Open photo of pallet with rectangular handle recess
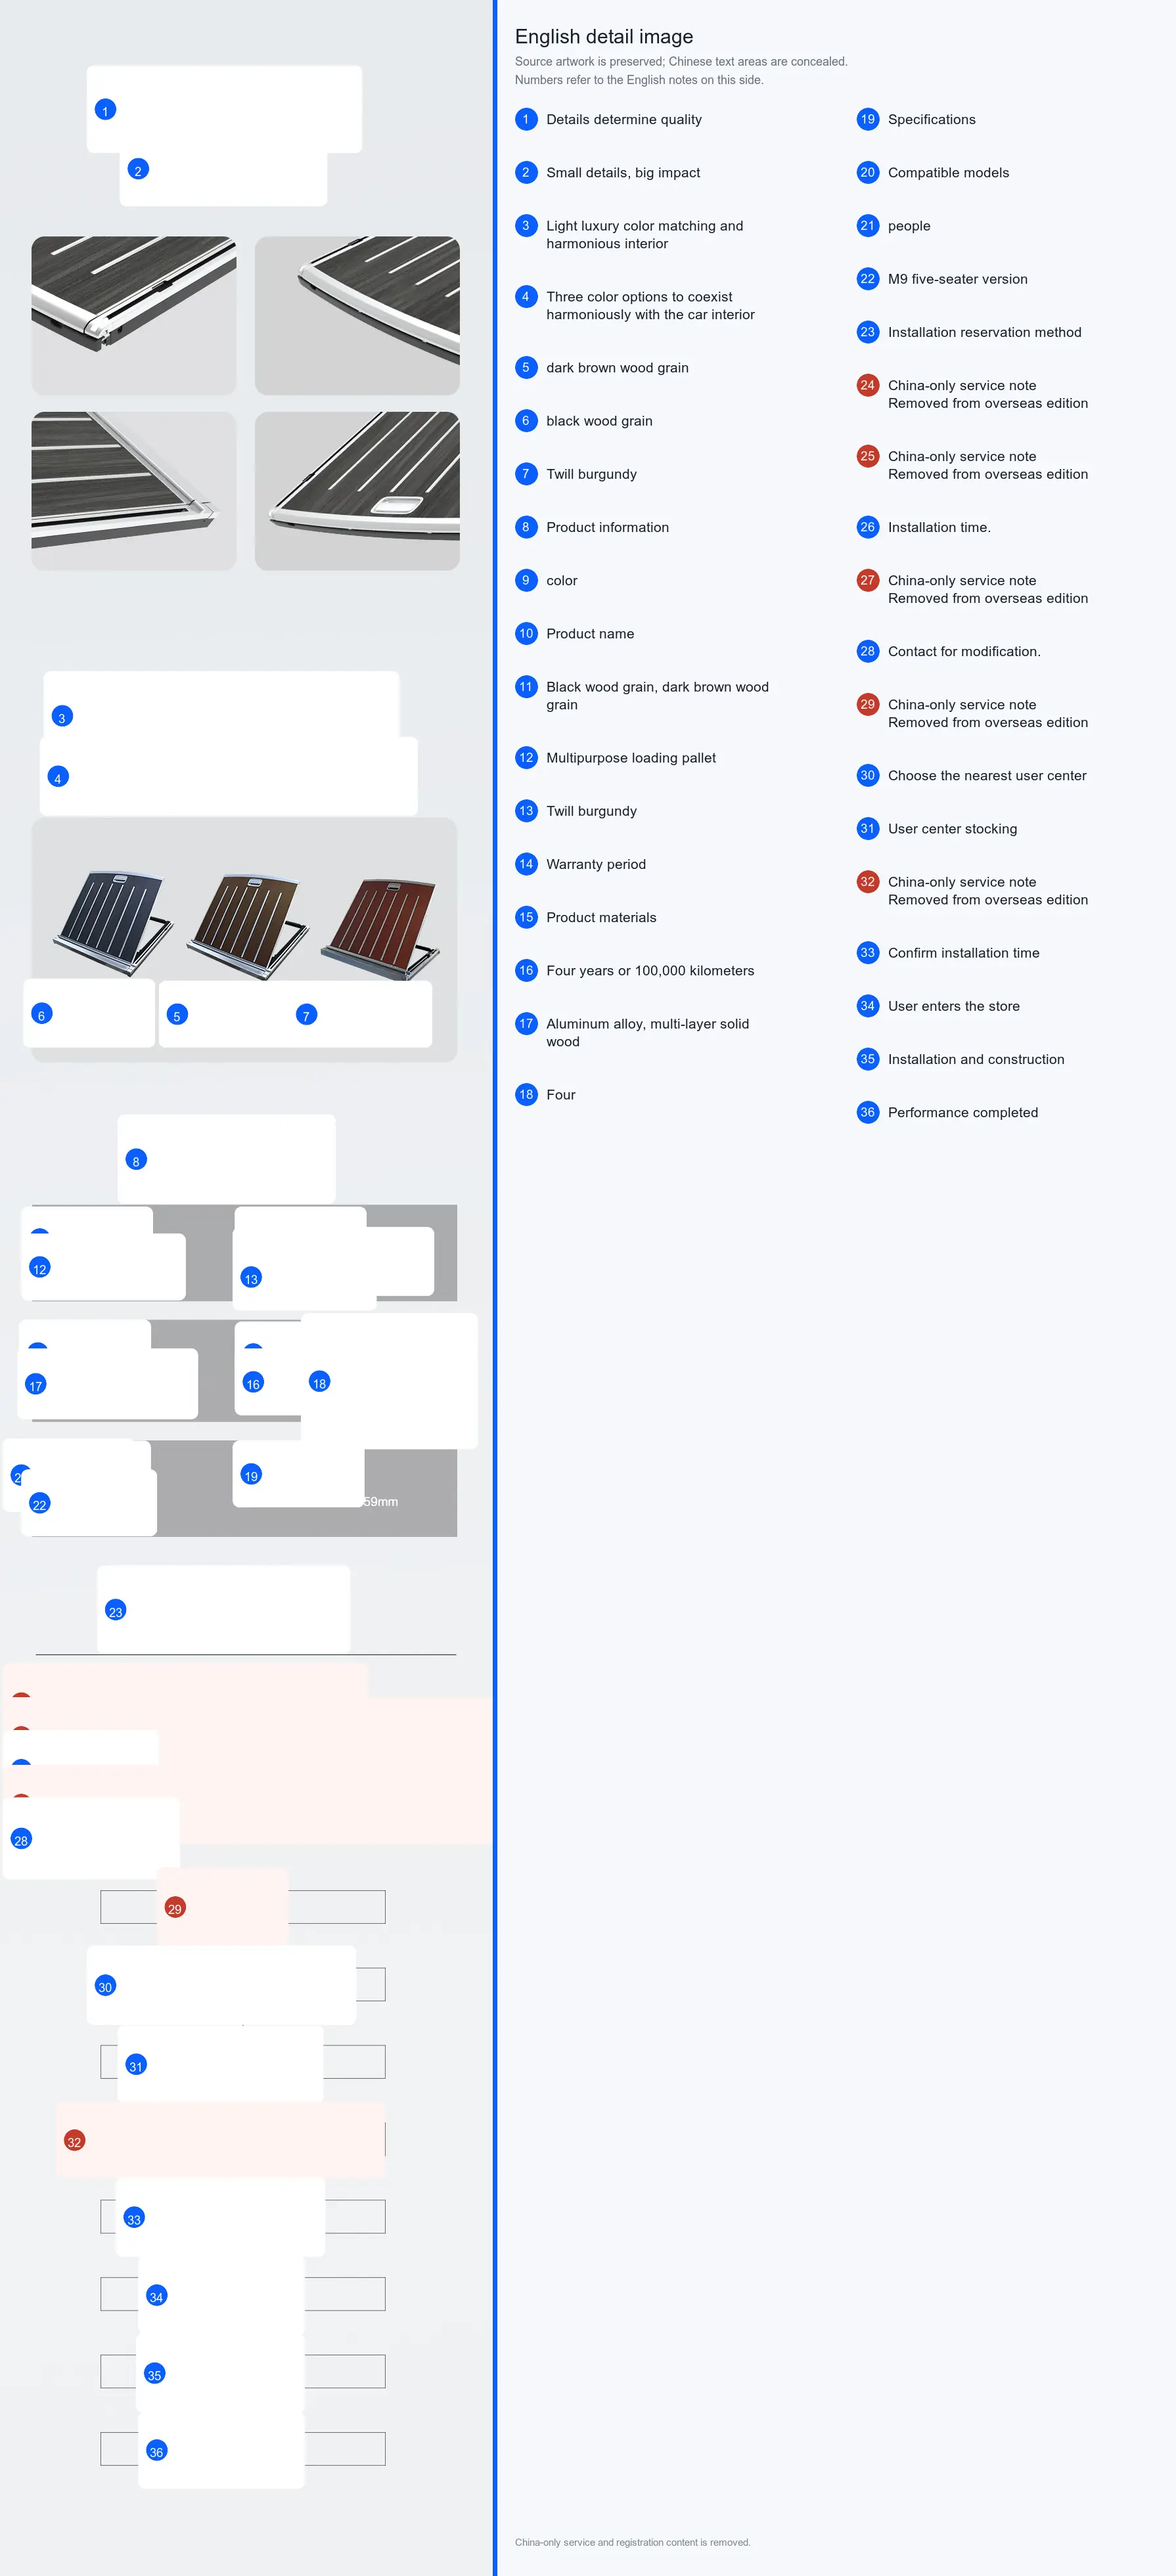Viewport: 1176px width, 2576px height. point(357,491)
